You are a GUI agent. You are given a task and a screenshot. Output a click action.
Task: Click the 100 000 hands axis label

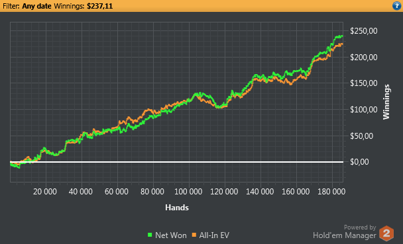[188, 192]
